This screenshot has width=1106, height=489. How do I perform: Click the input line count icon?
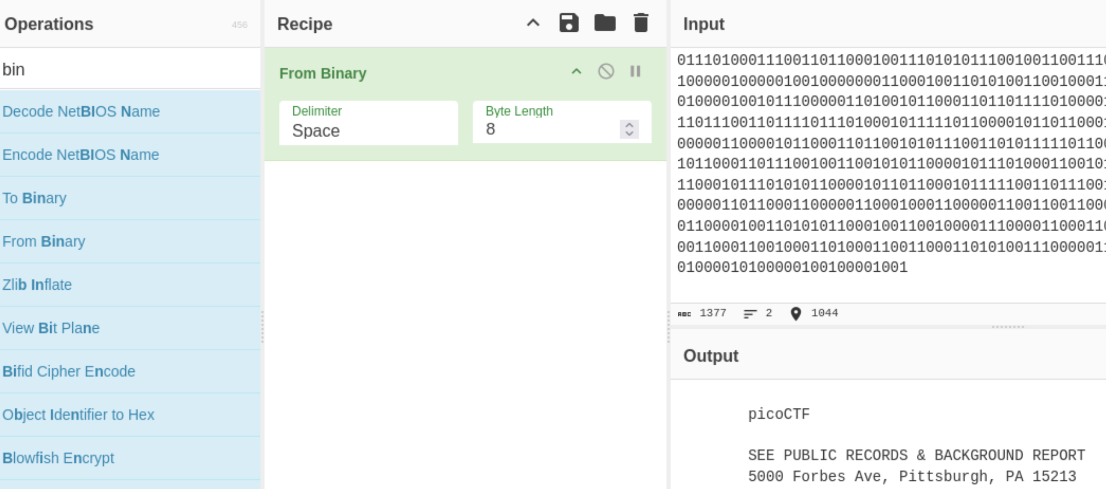(750, 314)
